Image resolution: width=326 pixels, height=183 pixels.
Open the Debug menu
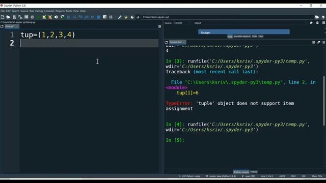(x=39, y=11)
